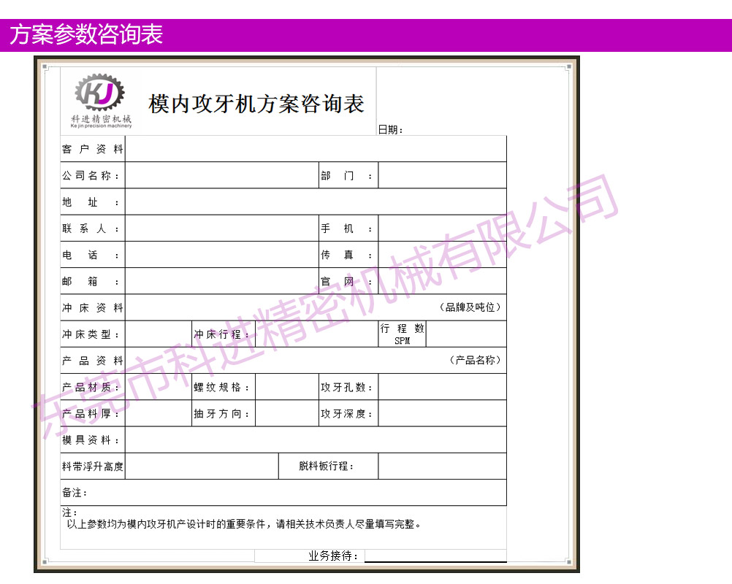Select the 行程数 SPM label
Screen dimensions: 732x584
[x=402, y=334]
